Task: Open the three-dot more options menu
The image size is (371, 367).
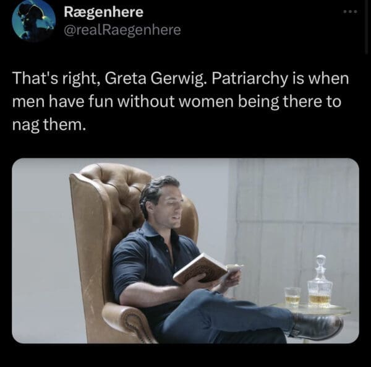Action: click(x=351, y=11)
